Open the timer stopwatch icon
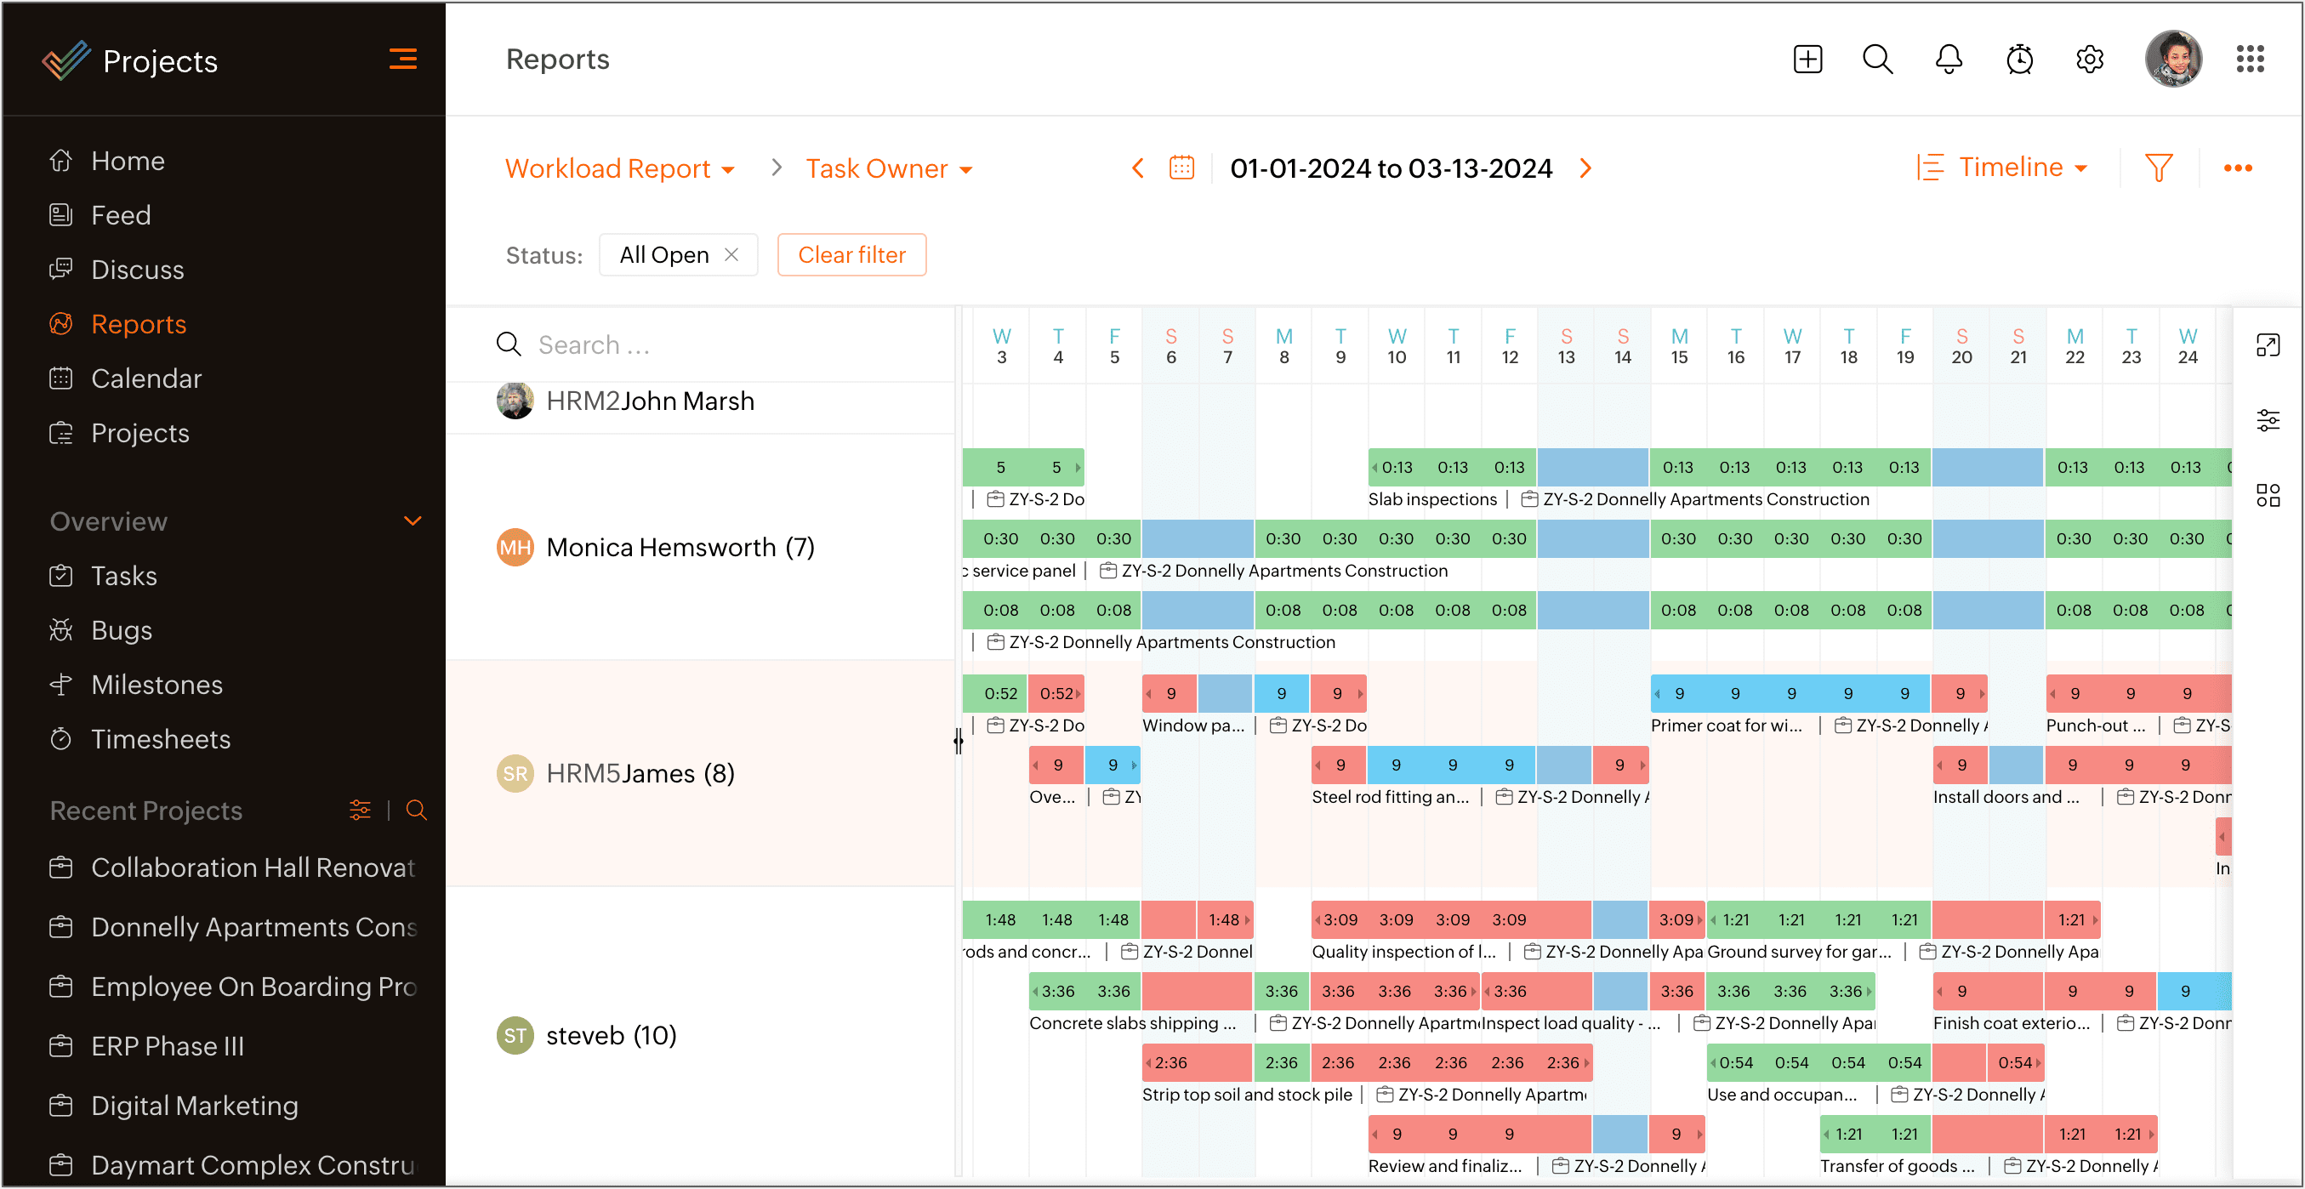 point(2018,59)
